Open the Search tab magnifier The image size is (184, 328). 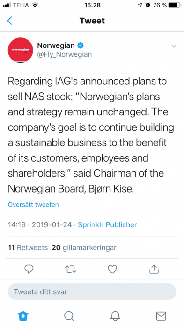[x=69, y=316]
